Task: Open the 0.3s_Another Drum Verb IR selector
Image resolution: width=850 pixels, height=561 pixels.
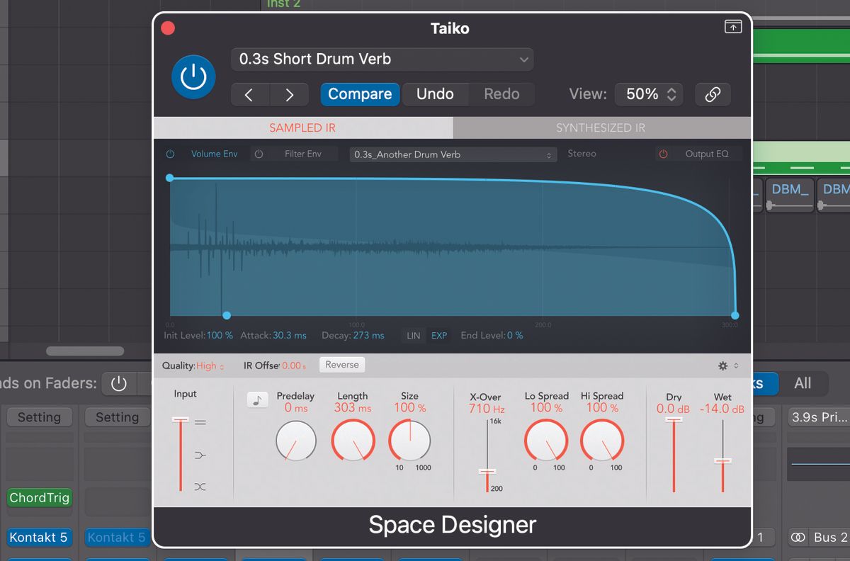Action: [453, 154]
